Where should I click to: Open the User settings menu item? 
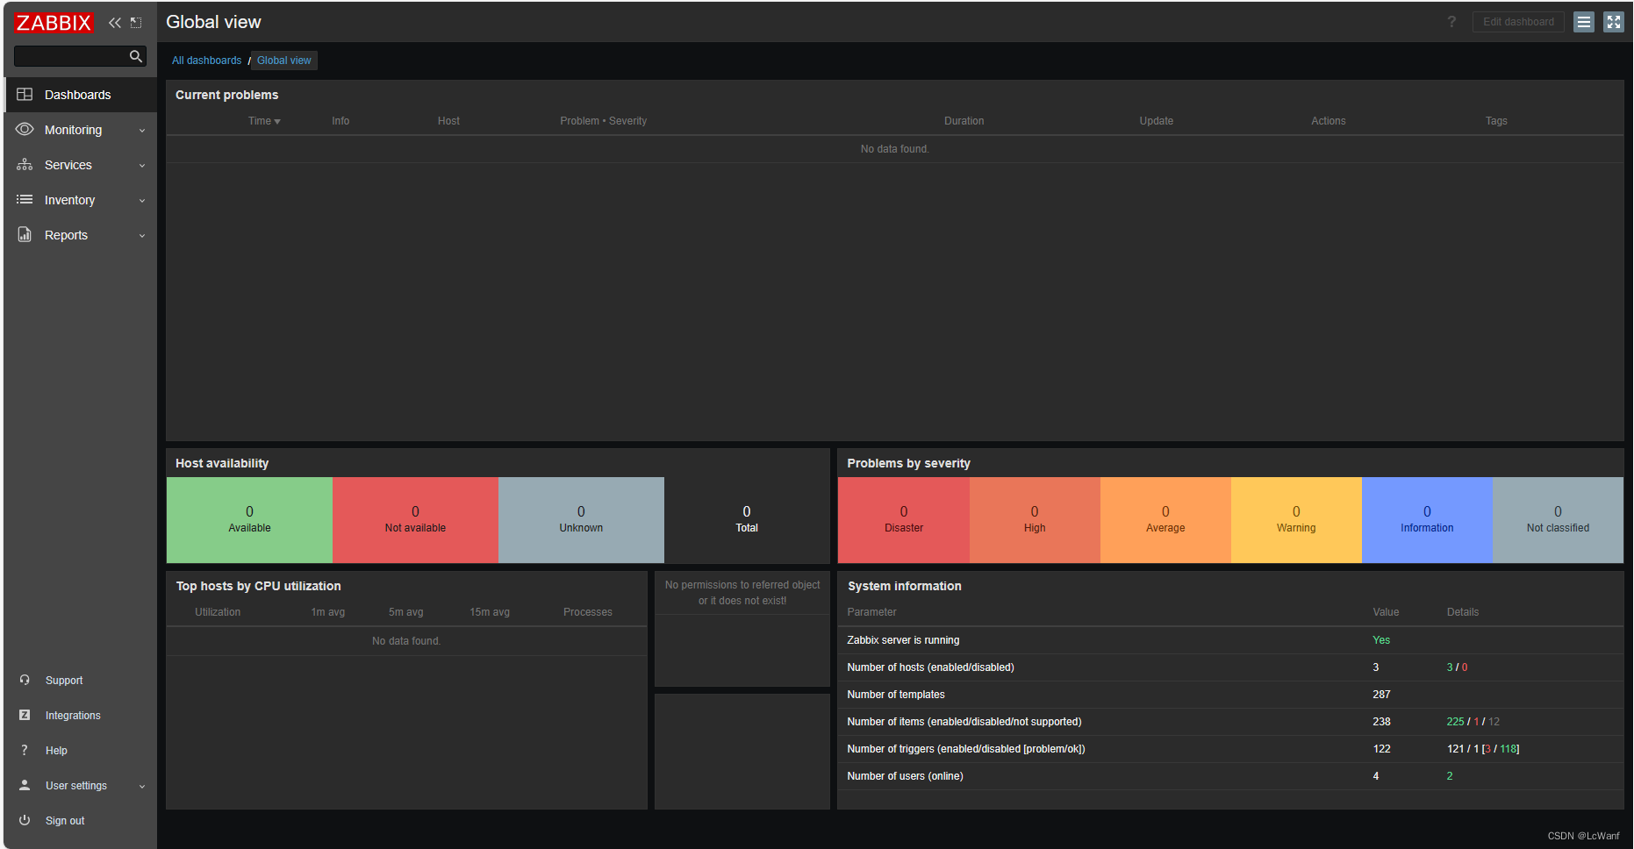(x=81, y=786)
